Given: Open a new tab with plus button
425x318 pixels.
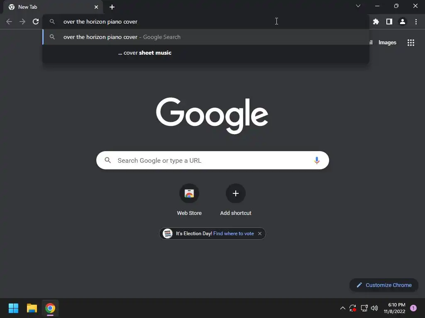Looking at the screenshot, I should point(112,7).
